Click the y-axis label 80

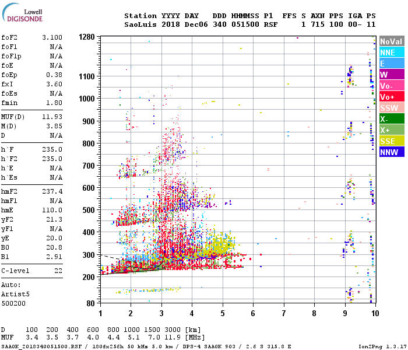(91, 304)
